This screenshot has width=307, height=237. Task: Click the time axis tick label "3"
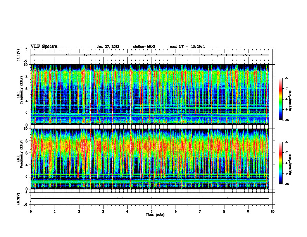103,211
